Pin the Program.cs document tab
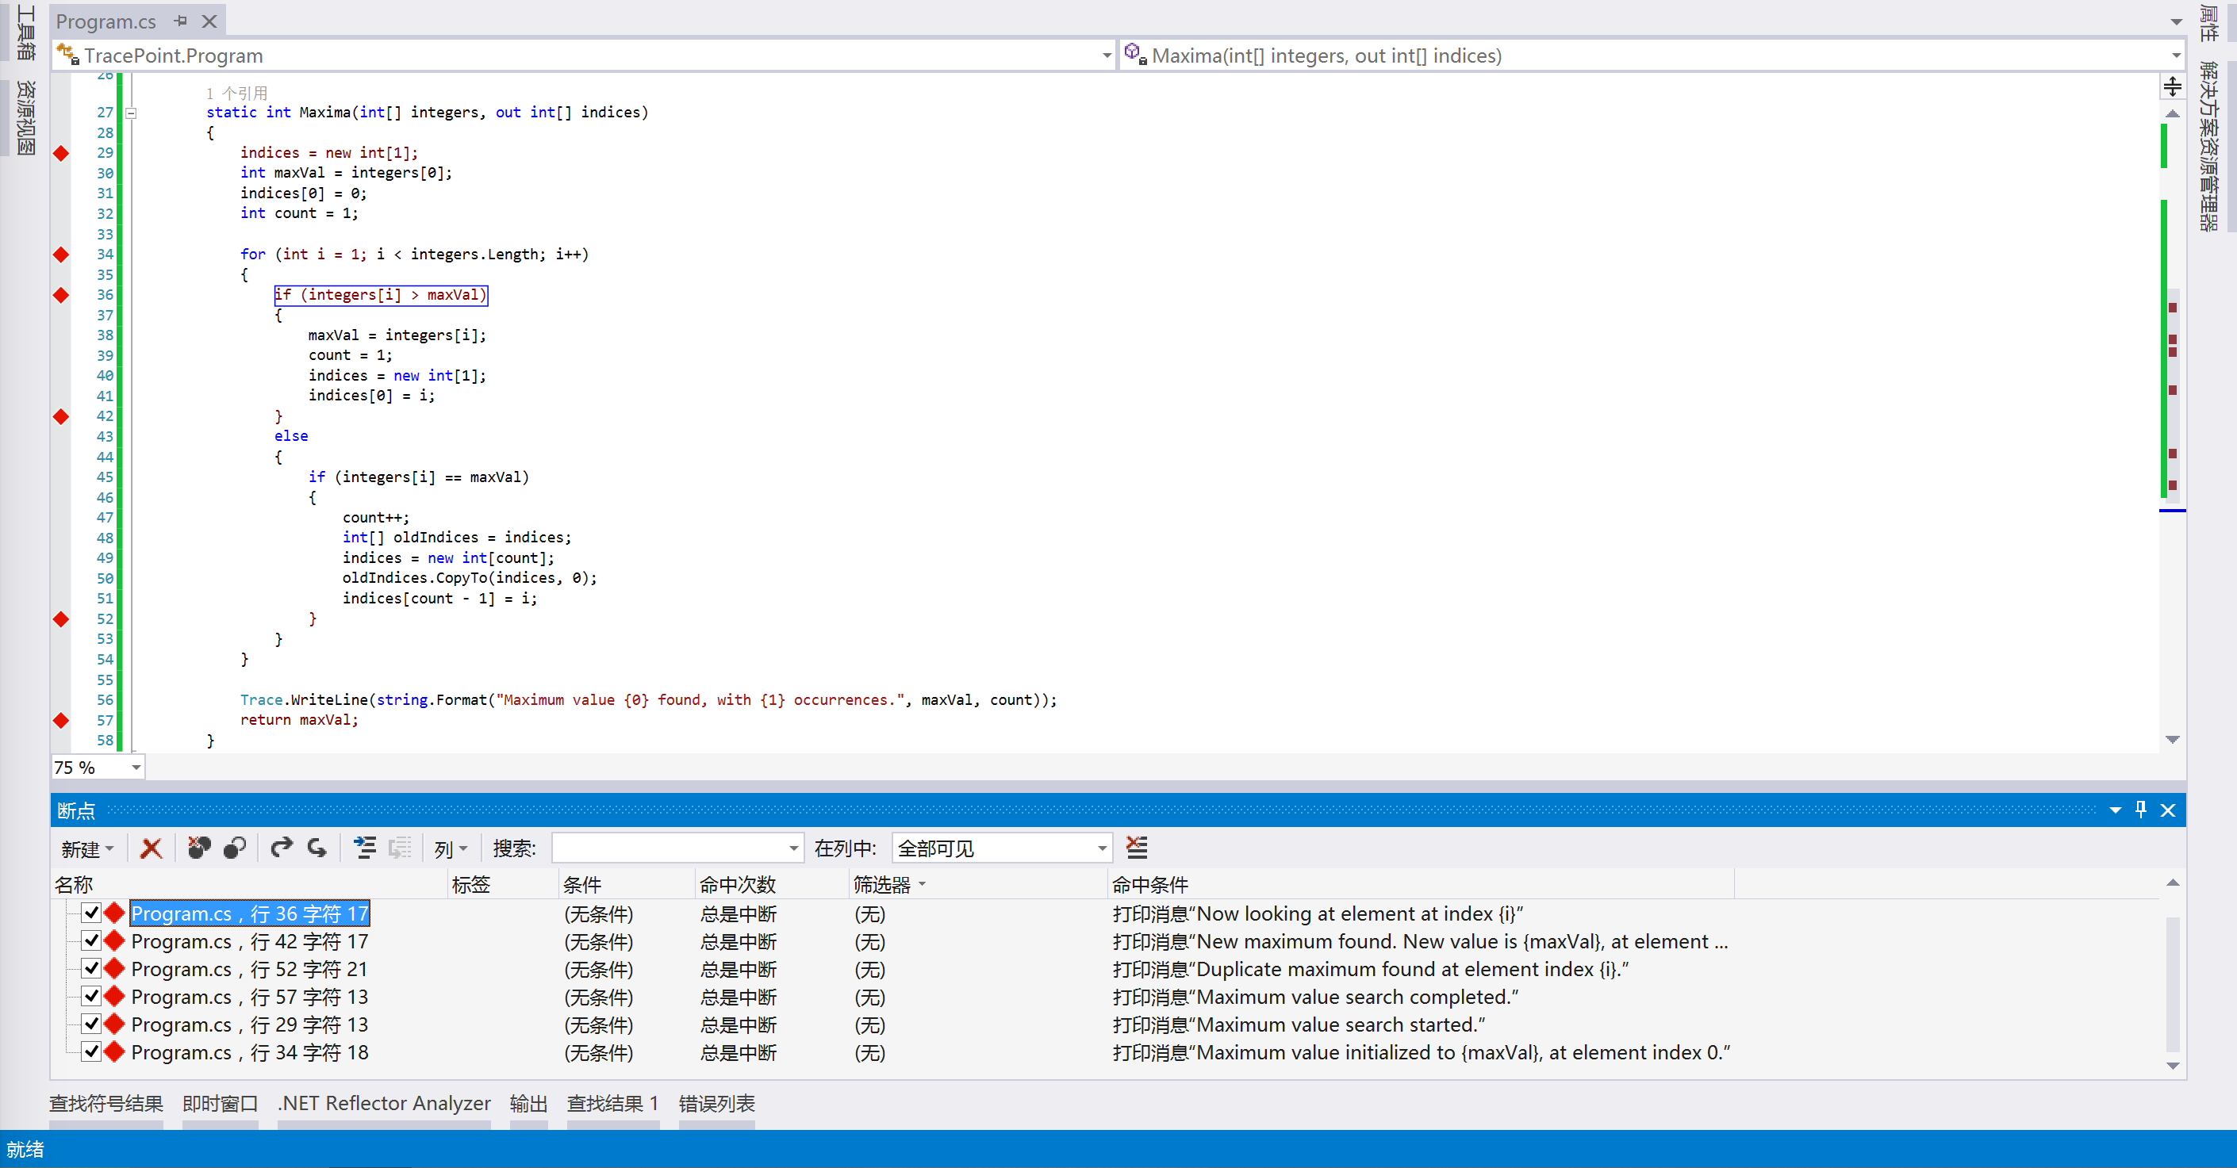This screenshot has width=2237, height=1168. 181,21
